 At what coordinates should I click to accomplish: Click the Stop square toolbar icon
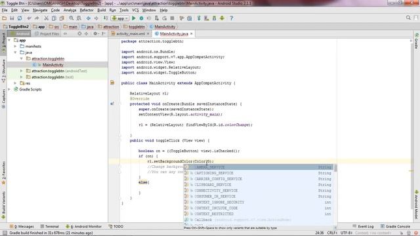click(172, 18)
